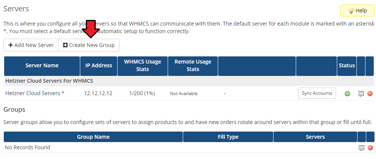Image resolution: width=376 pixels, height=159 pixels.
Task: Click the Group Name column header
Action: pos(93,137)
